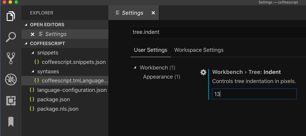306x136 pixels.
Task: Switch to the Workspace Settings tab
Action: click(199, 50)
